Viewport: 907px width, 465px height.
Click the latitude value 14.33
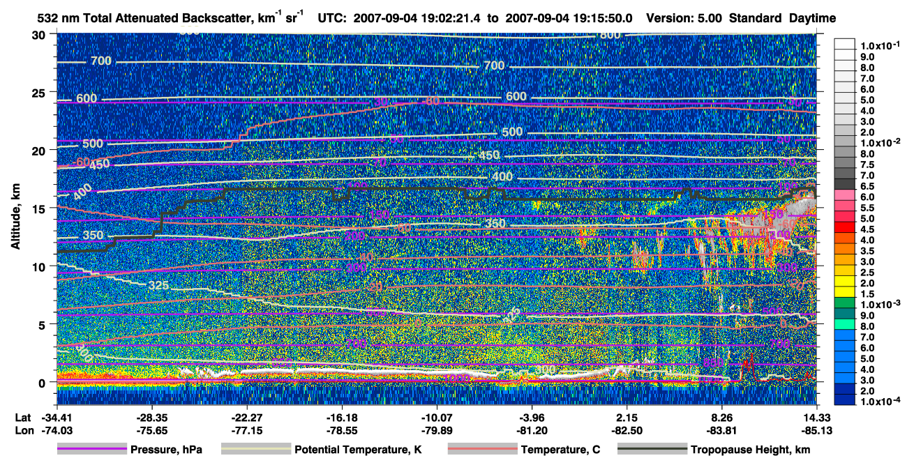pyautogui.click(x=817, y=417)
